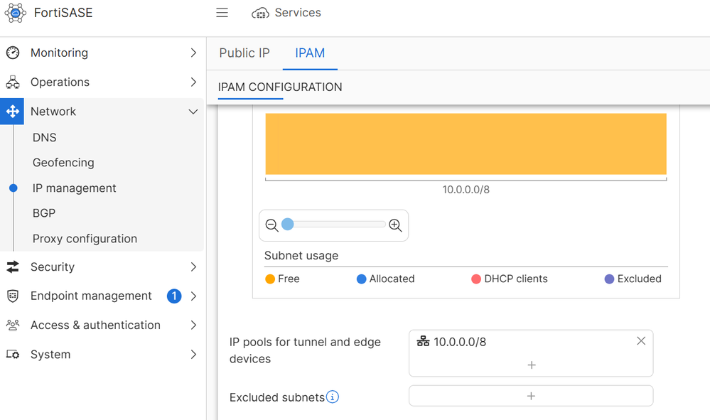Add an excluded subnet entry
710x420 pixels.
531,396
